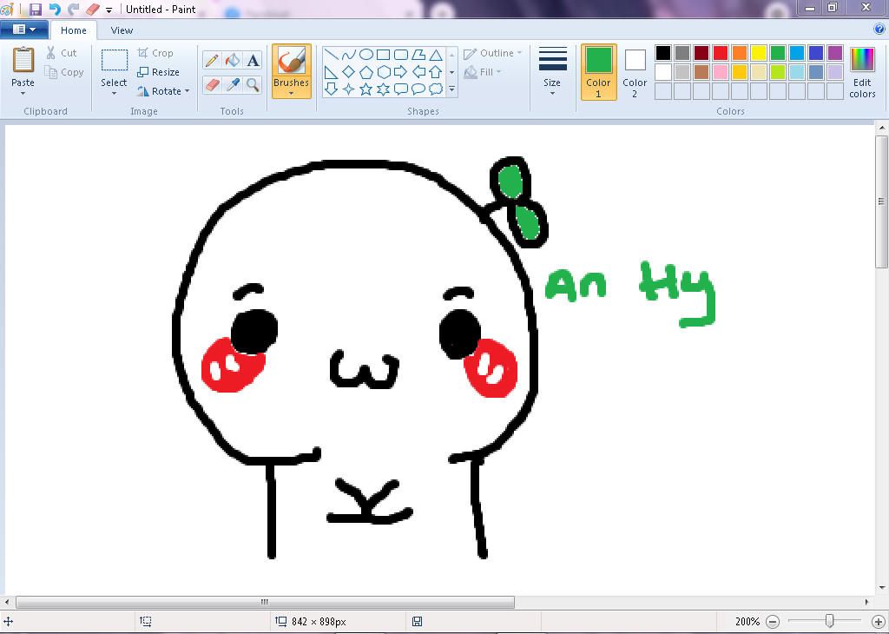The width and height of the screenshot is (889, 634).
Task: Choose the Curve shape
Action: tap(349, 55)
